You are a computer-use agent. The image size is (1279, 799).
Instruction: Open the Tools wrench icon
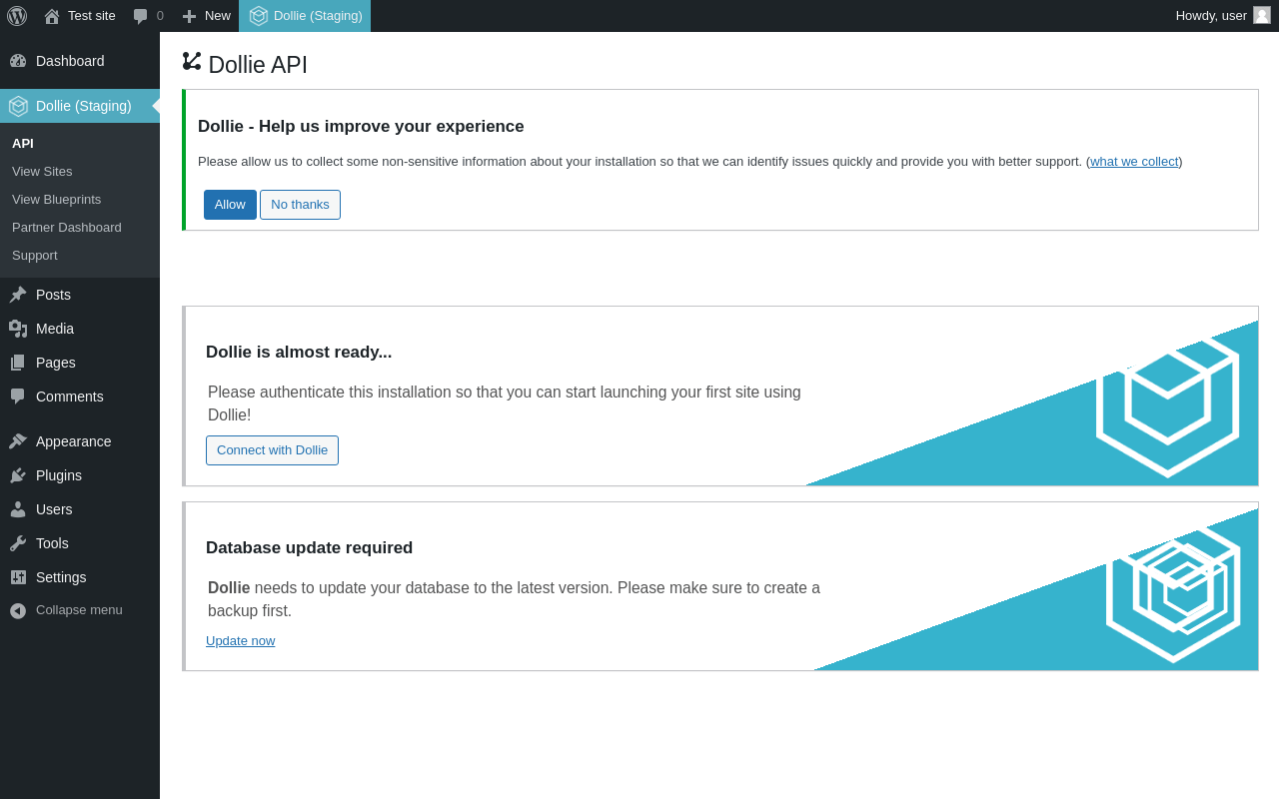click(18, 543)
